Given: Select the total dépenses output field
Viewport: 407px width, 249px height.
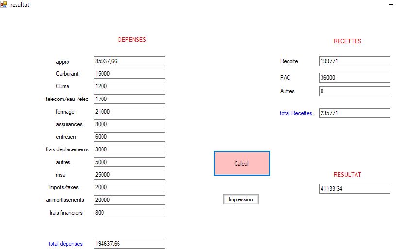Looking at the screenshot, I should point(129,244).
